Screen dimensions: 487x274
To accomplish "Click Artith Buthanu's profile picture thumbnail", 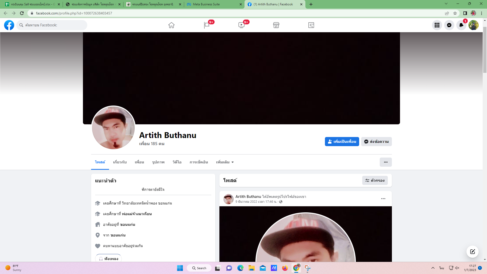I will pos(113,128).
